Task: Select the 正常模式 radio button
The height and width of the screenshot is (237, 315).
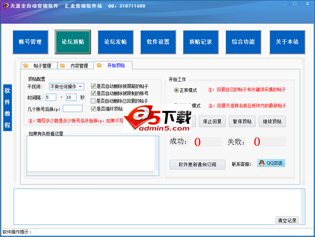Action: [x=176, y=90]
